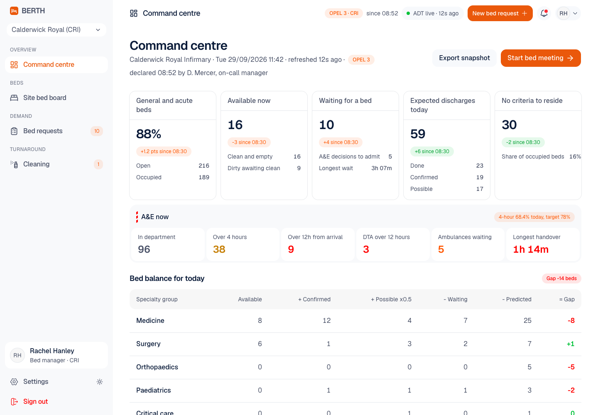Open the Calderwick Royal (CRI) site dropdown
Image resolution: width=598 pixels, height=415 pixels.
(56, 30)
